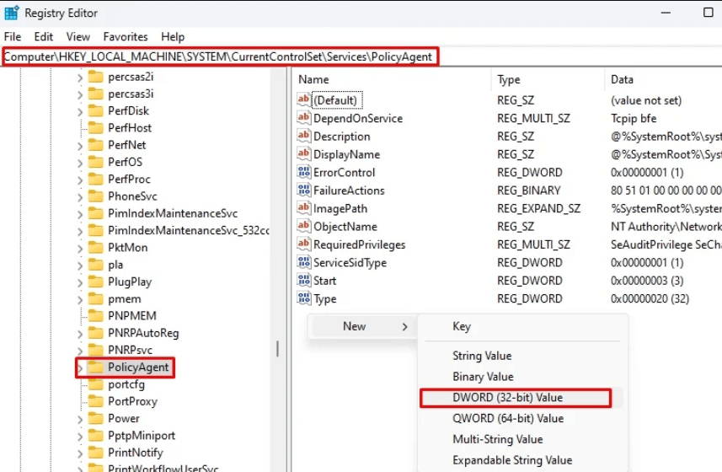
Task: Click the ImagePath string value icon
Action: click(x=303, y=208)
